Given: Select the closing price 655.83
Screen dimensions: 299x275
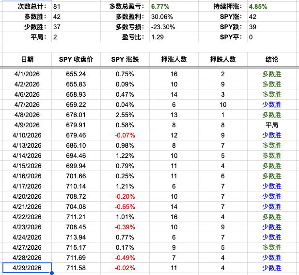Looking at the screenshot, I should 76,84.
